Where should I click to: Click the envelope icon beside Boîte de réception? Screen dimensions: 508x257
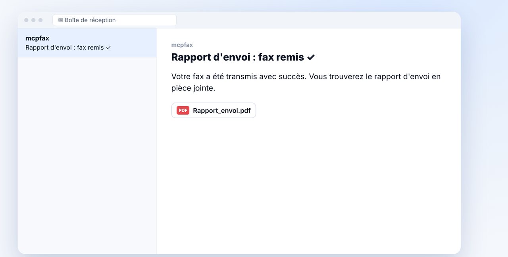61,20
